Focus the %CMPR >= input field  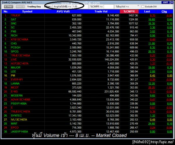point(108,7)
